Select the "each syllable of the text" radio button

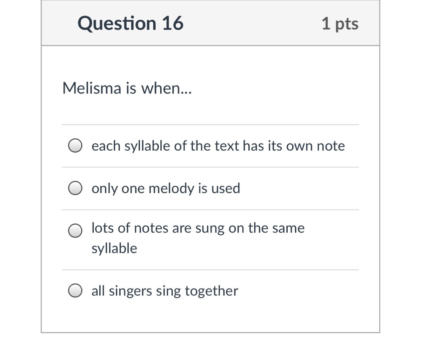pos(75,146)
